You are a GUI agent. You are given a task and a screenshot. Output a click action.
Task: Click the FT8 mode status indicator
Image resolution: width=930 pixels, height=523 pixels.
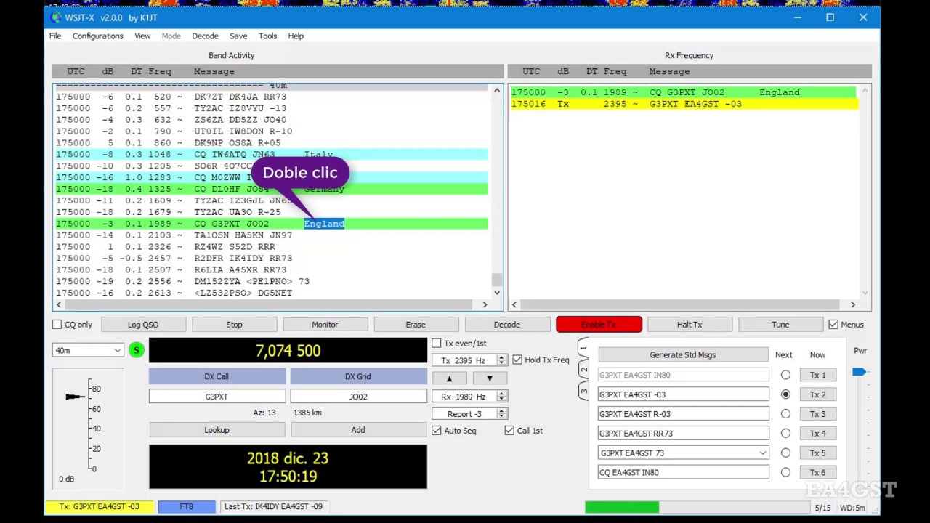click(187, 506)
